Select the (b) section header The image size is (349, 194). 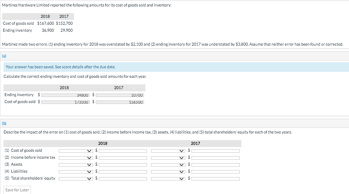pos(4,124)
